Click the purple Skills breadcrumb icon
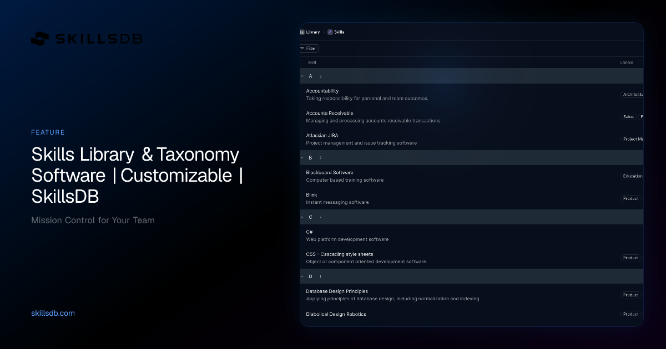Viewport: 666px width, 349px height. point(330,32)
